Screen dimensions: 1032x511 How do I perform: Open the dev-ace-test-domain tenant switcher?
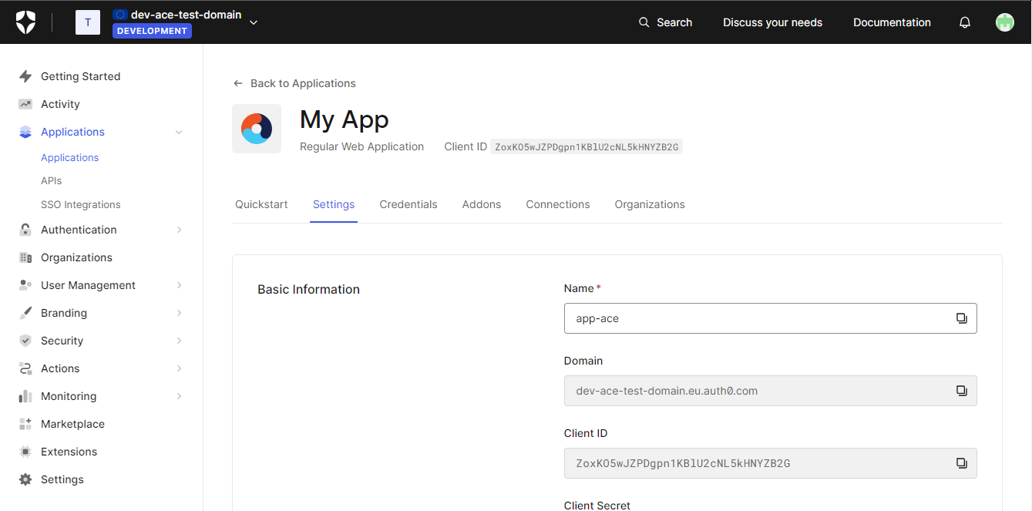pyautogui.click(x=254, y=22)
